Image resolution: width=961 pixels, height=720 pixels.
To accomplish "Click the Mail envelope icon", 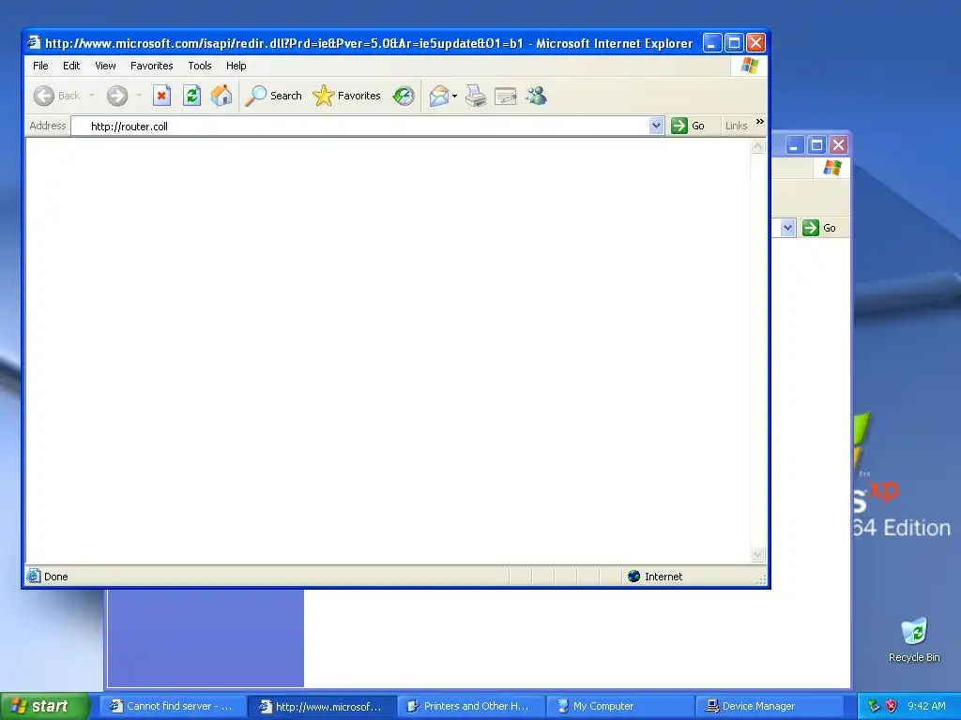I will [439, 96].
